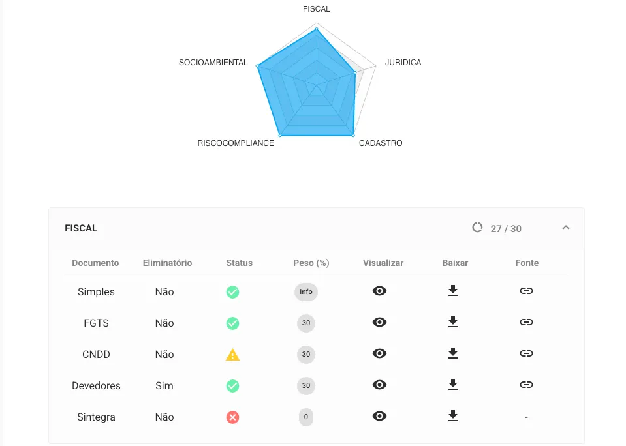Screen dimensions: 626x446
Task: Click the Info weight chip for Simples
Action: (x=305, y=291)
